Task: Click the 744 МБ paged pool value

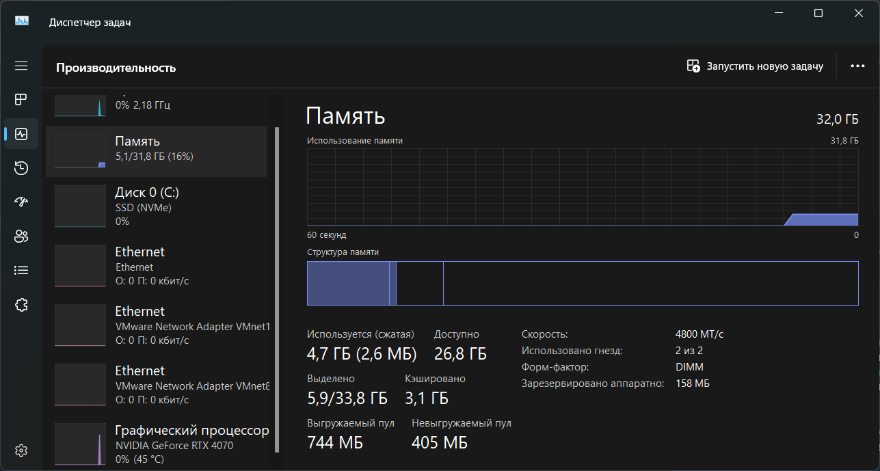Action: point(335,442)
